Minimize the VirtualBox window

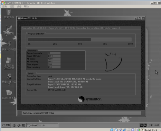pos(152,3)
